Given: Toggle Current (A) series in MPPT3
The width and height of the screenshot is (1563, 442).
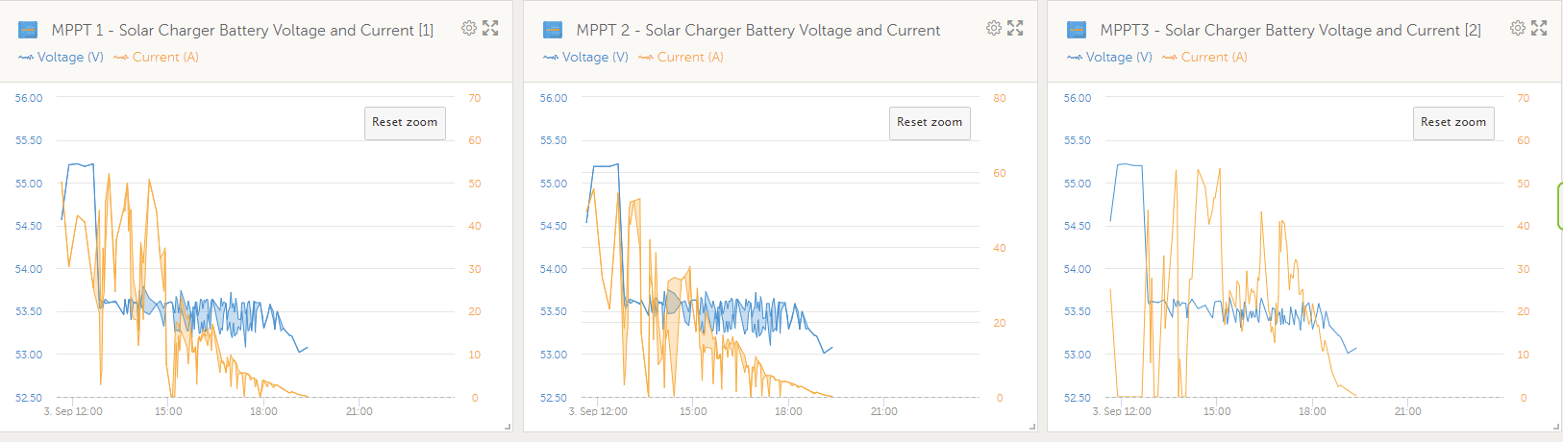Looking at the screenshot, I should pos(1205,58).
